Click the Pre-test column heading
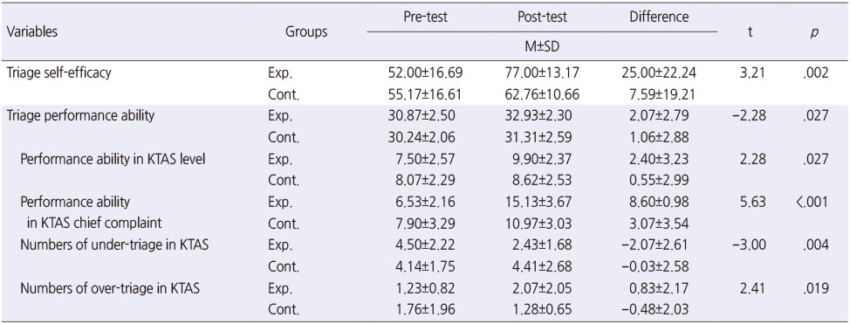The height and width of the screenshot is (324, 850). [x=426, y=17]
